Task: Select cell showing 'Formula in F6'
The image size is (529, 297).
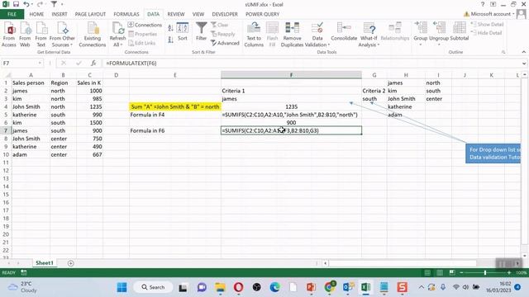Action: (175, 130)
